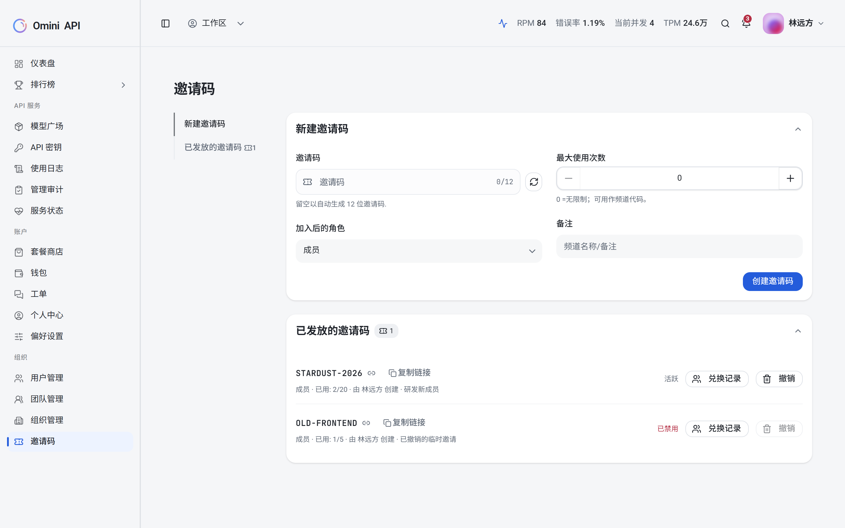Copy link for STARDUST-2026
Image resolution: width=845 pixels, height=528 pixels.
410,373
